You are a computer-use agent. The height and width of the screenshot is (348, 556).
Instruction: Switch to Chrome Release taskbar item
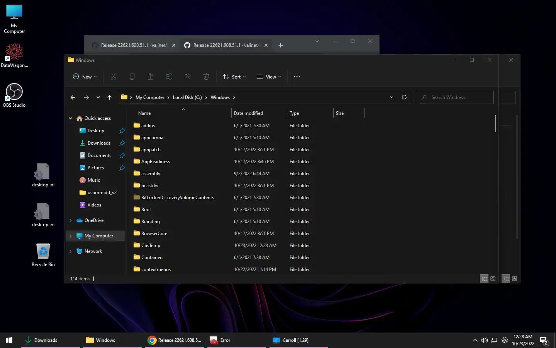click(174, 340)
